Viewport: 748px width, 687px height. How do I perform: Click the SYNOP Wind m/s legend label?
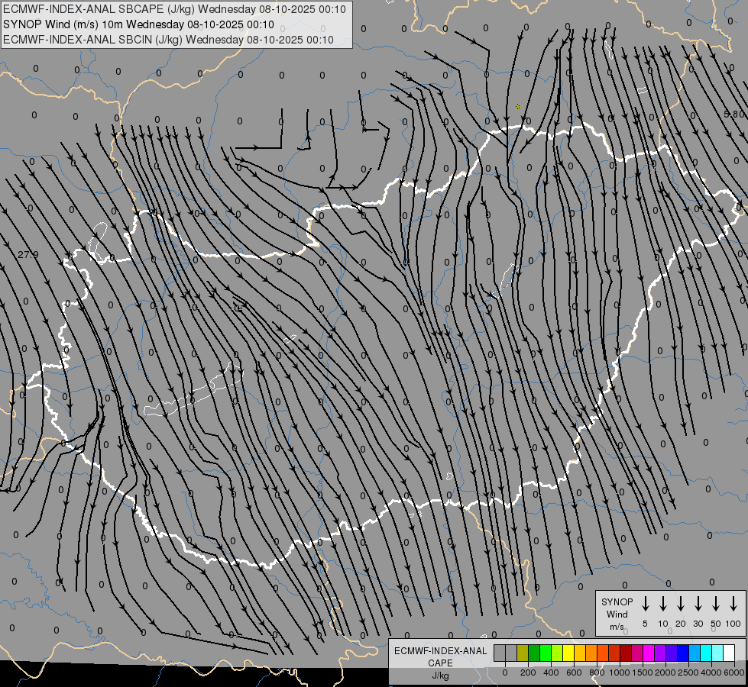[x=617, y=614]
